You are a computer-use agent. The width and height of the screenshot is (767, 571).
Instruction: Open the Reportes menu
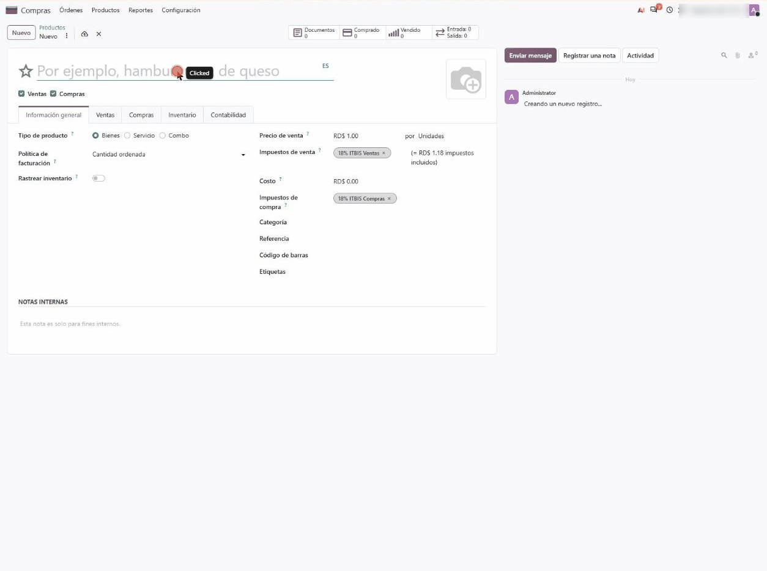pos(141,10)
